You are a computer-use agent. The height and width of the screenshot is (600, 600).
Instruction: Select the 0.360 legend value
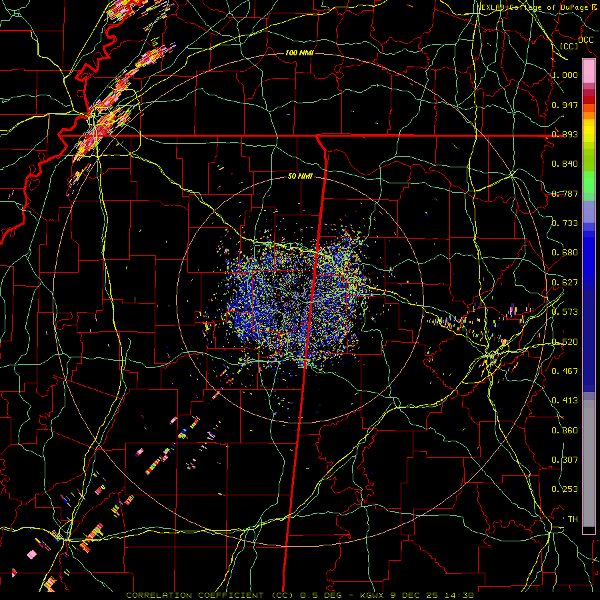point(565,431)
